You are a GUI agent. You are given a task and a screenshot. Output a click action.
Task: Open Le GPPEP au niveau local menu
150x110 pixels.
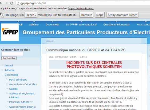coord(81,25)
